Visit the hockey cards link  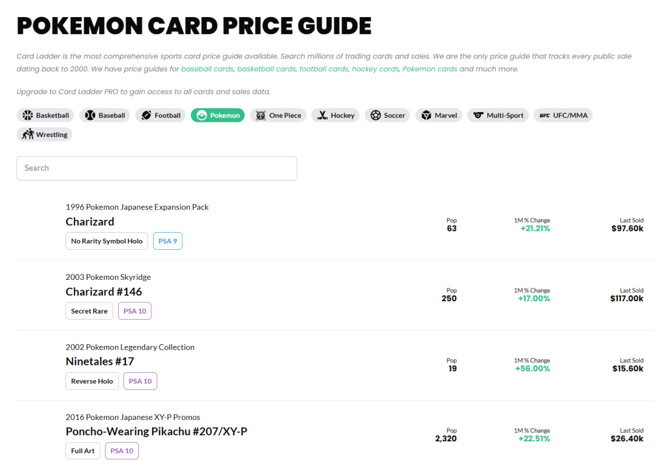[375, 69]
